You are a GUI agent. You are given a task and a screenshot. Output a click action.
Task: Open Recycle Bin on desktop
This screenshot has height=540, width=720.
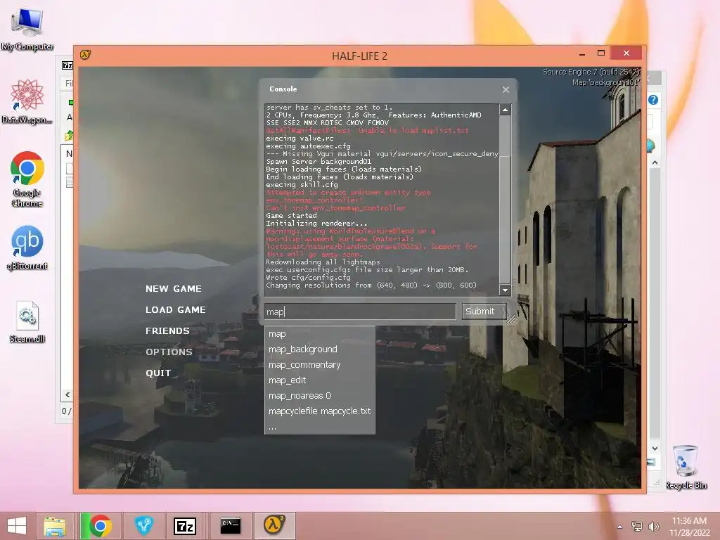[x=686, y=467]
